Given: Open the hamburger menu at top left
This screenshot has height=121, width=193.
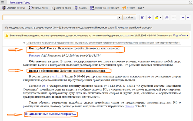Looking at the screenshot, I should (x=4, y=2).
